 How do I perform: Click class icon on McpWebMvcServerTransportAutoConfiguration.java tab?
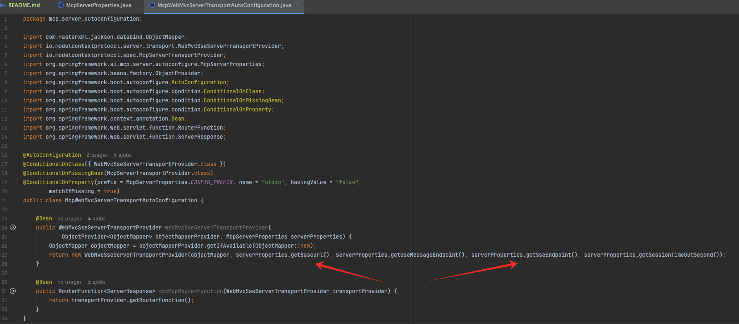152,5
